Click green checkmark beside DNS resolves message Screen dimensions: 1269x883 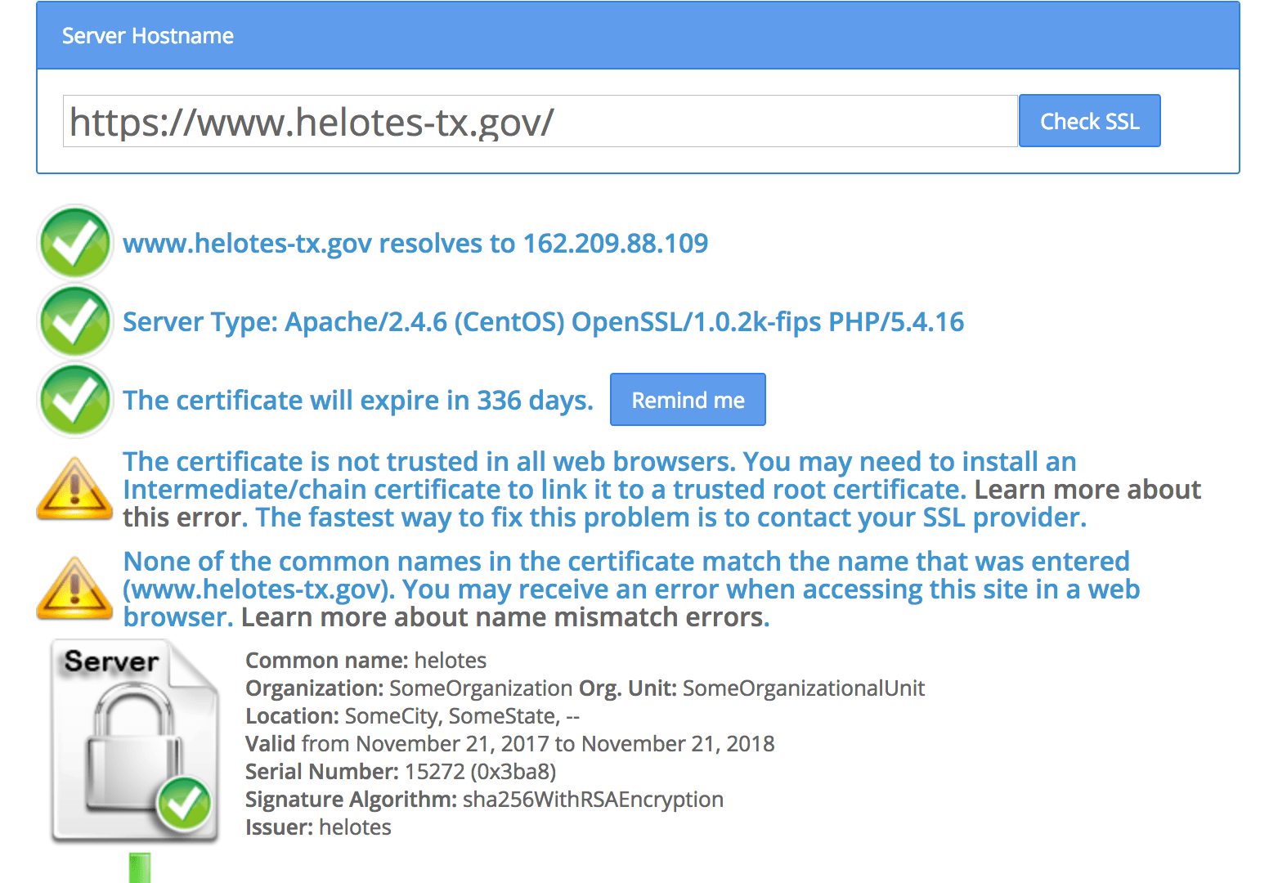(75, 243)
